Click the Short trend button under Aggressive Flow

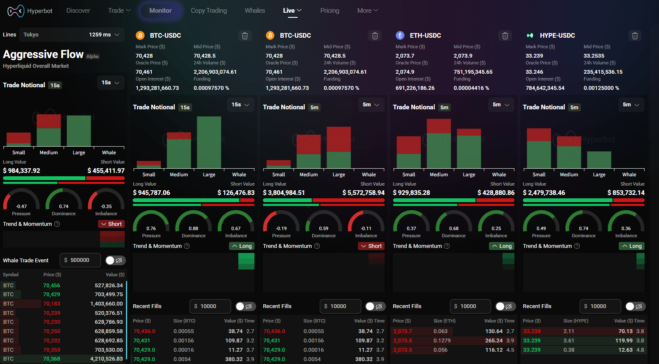pos(111,224)
